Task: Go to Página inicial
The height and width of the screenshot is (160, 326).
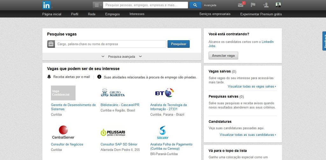Action: click(52, 14)
